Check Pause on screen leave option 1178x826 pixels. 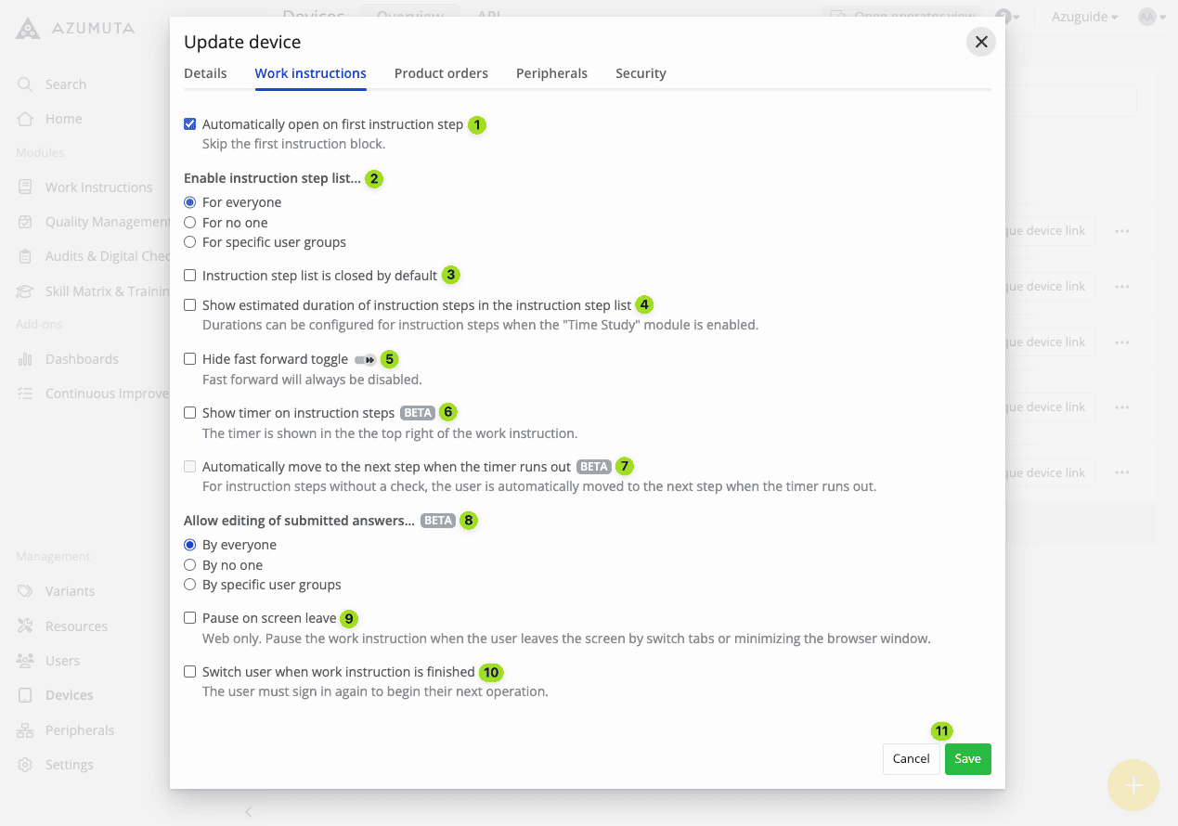point(190,618)
